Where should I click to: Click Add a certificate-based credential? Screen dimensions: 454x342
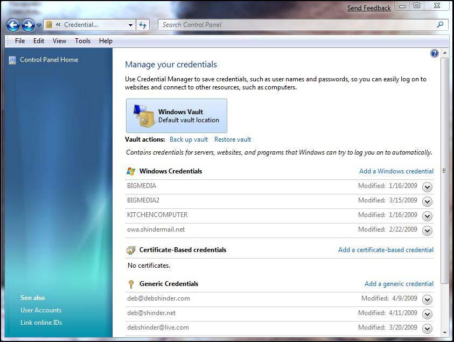click(386, 249)
